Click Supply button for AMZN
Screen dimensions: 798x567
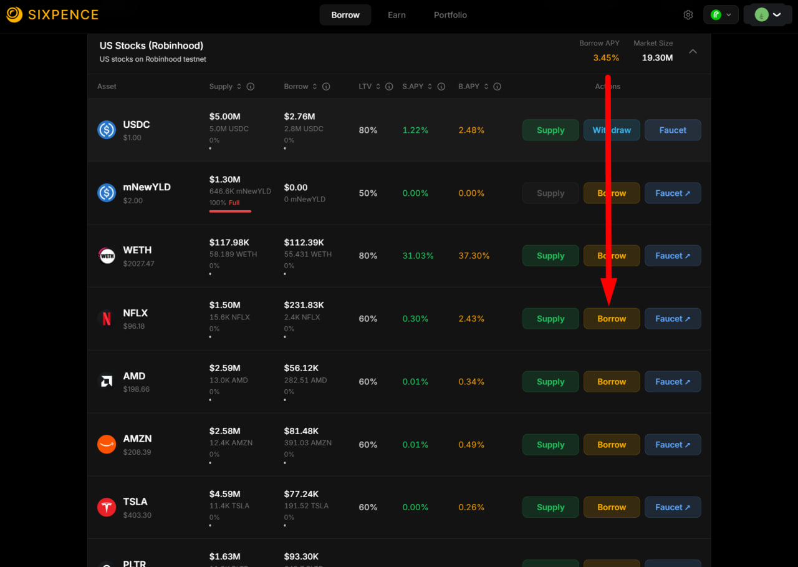tap(550, 445)
